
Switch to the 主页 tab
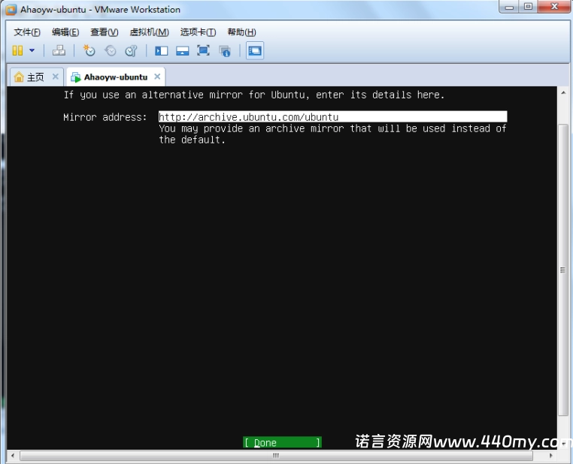(x=35, y=77)
